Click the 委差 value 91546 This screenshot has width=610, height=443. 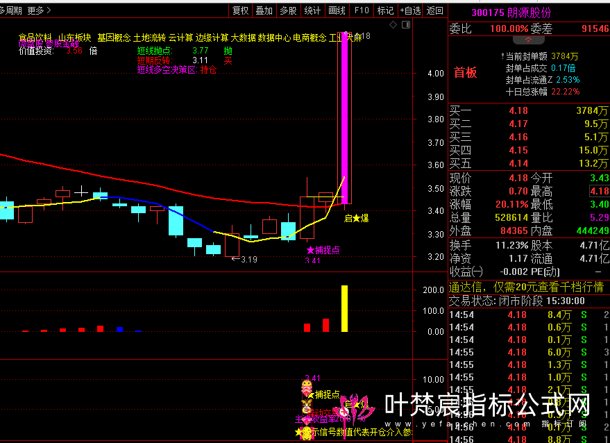coord(595,28)
